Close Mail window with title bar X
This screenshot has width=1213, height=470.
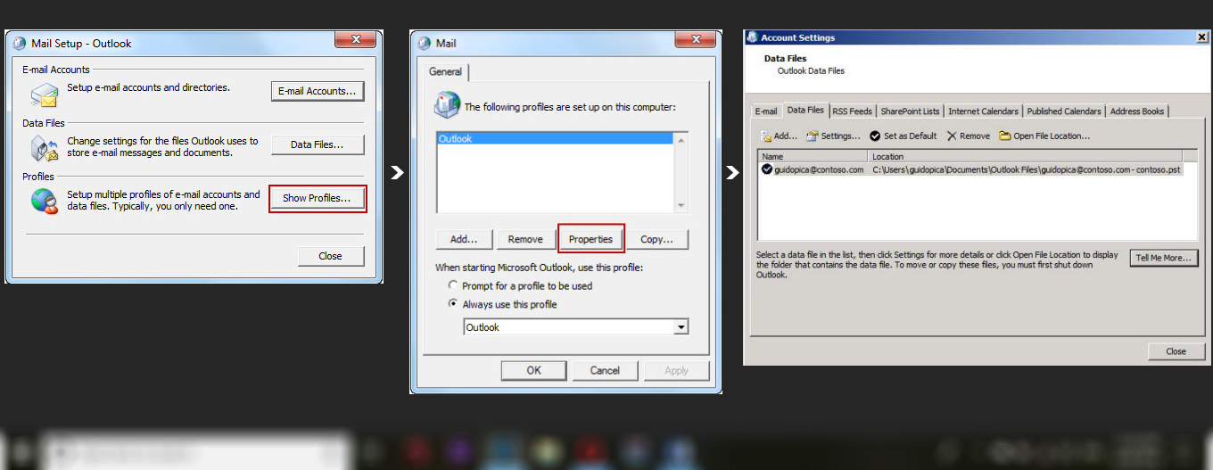pos(695,40)
